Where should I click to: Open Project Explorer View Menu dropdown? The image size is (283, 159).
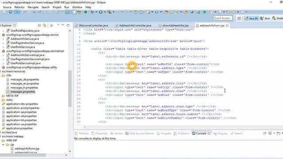point(58,25)
